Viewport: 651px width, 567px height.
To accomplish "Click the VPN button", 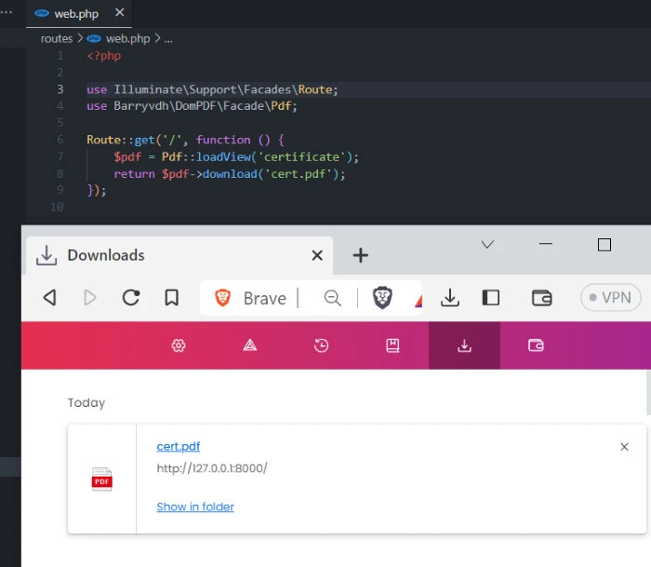I will [x=611, y=298].
